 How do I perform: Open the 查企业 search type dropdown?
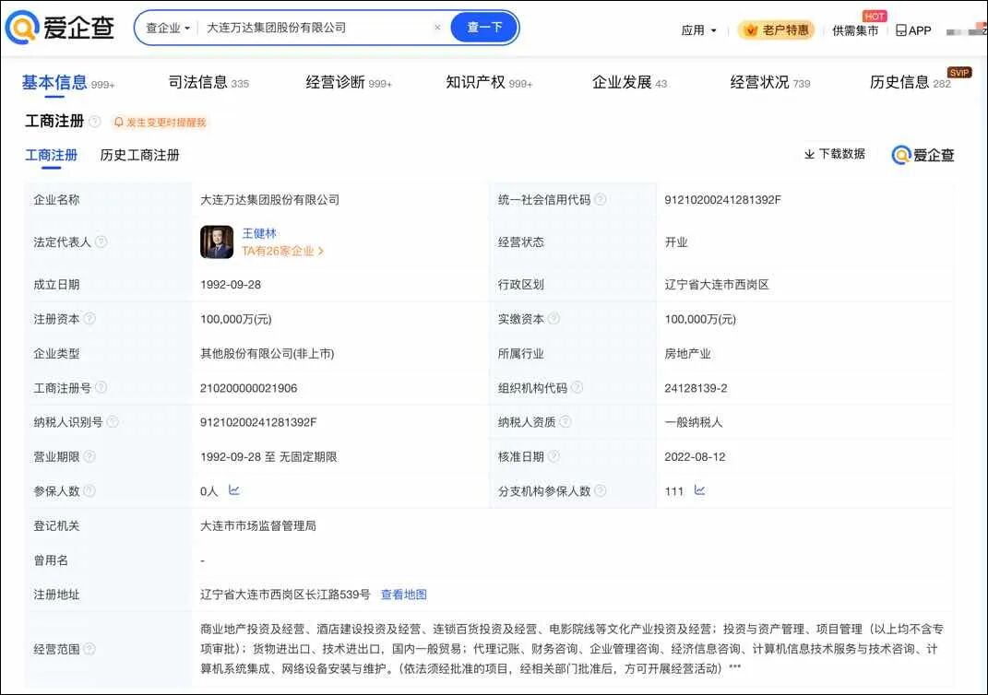coord(168,28)
